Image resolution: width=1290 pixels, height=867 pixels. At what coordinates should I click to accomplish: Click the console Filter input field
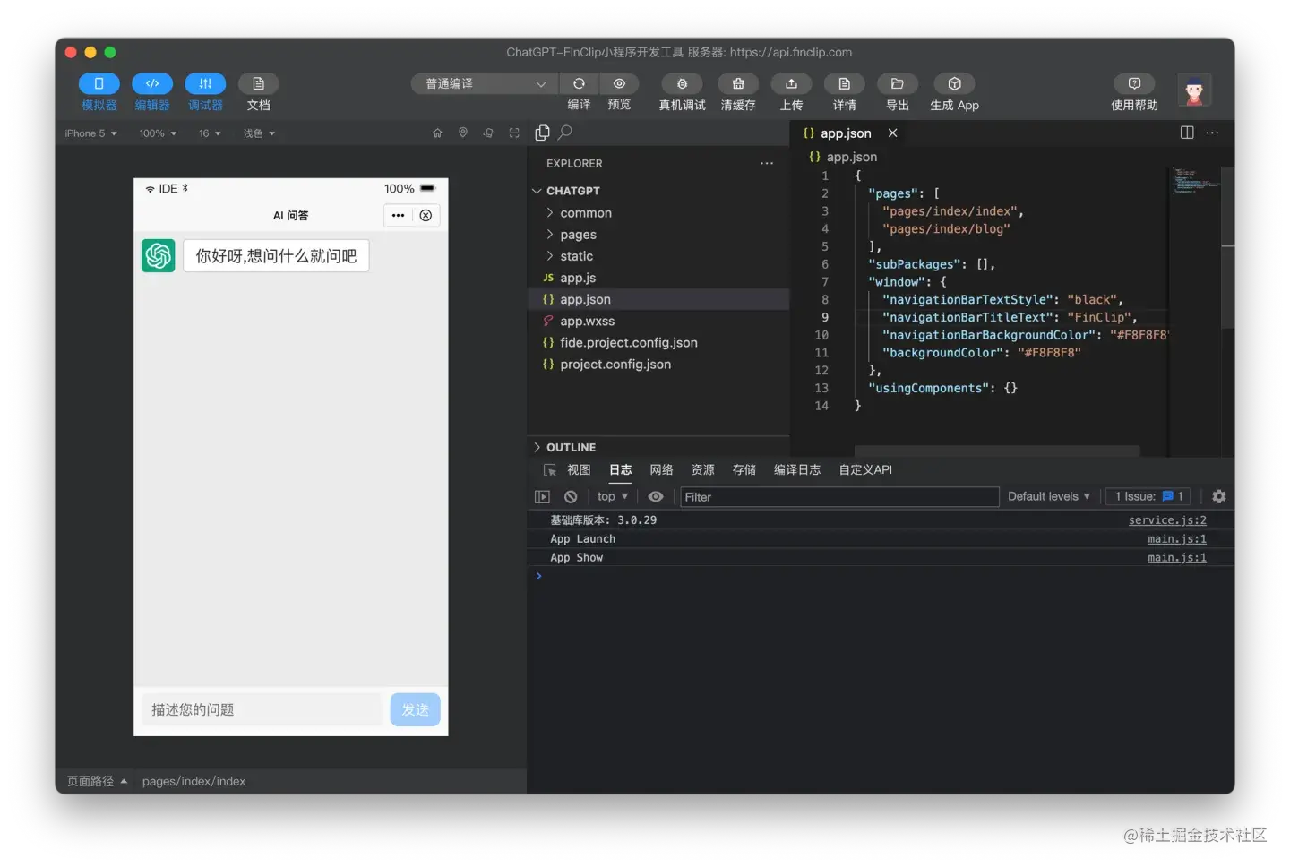point(839,497)
